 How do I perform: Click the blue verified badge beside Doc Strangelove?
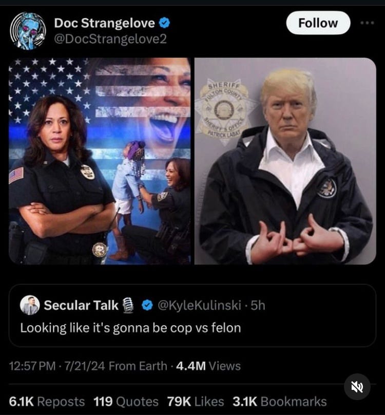(164, 23)
